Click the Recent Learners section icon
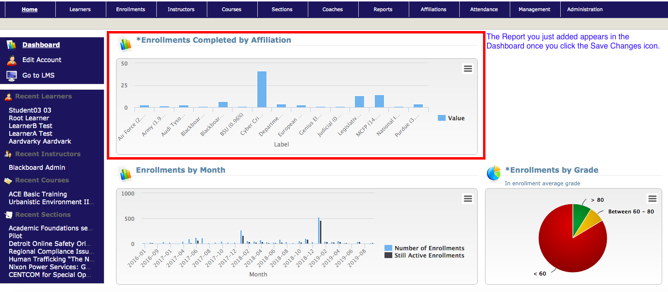This screenshot has height=292, width=668. pos(8,97)
